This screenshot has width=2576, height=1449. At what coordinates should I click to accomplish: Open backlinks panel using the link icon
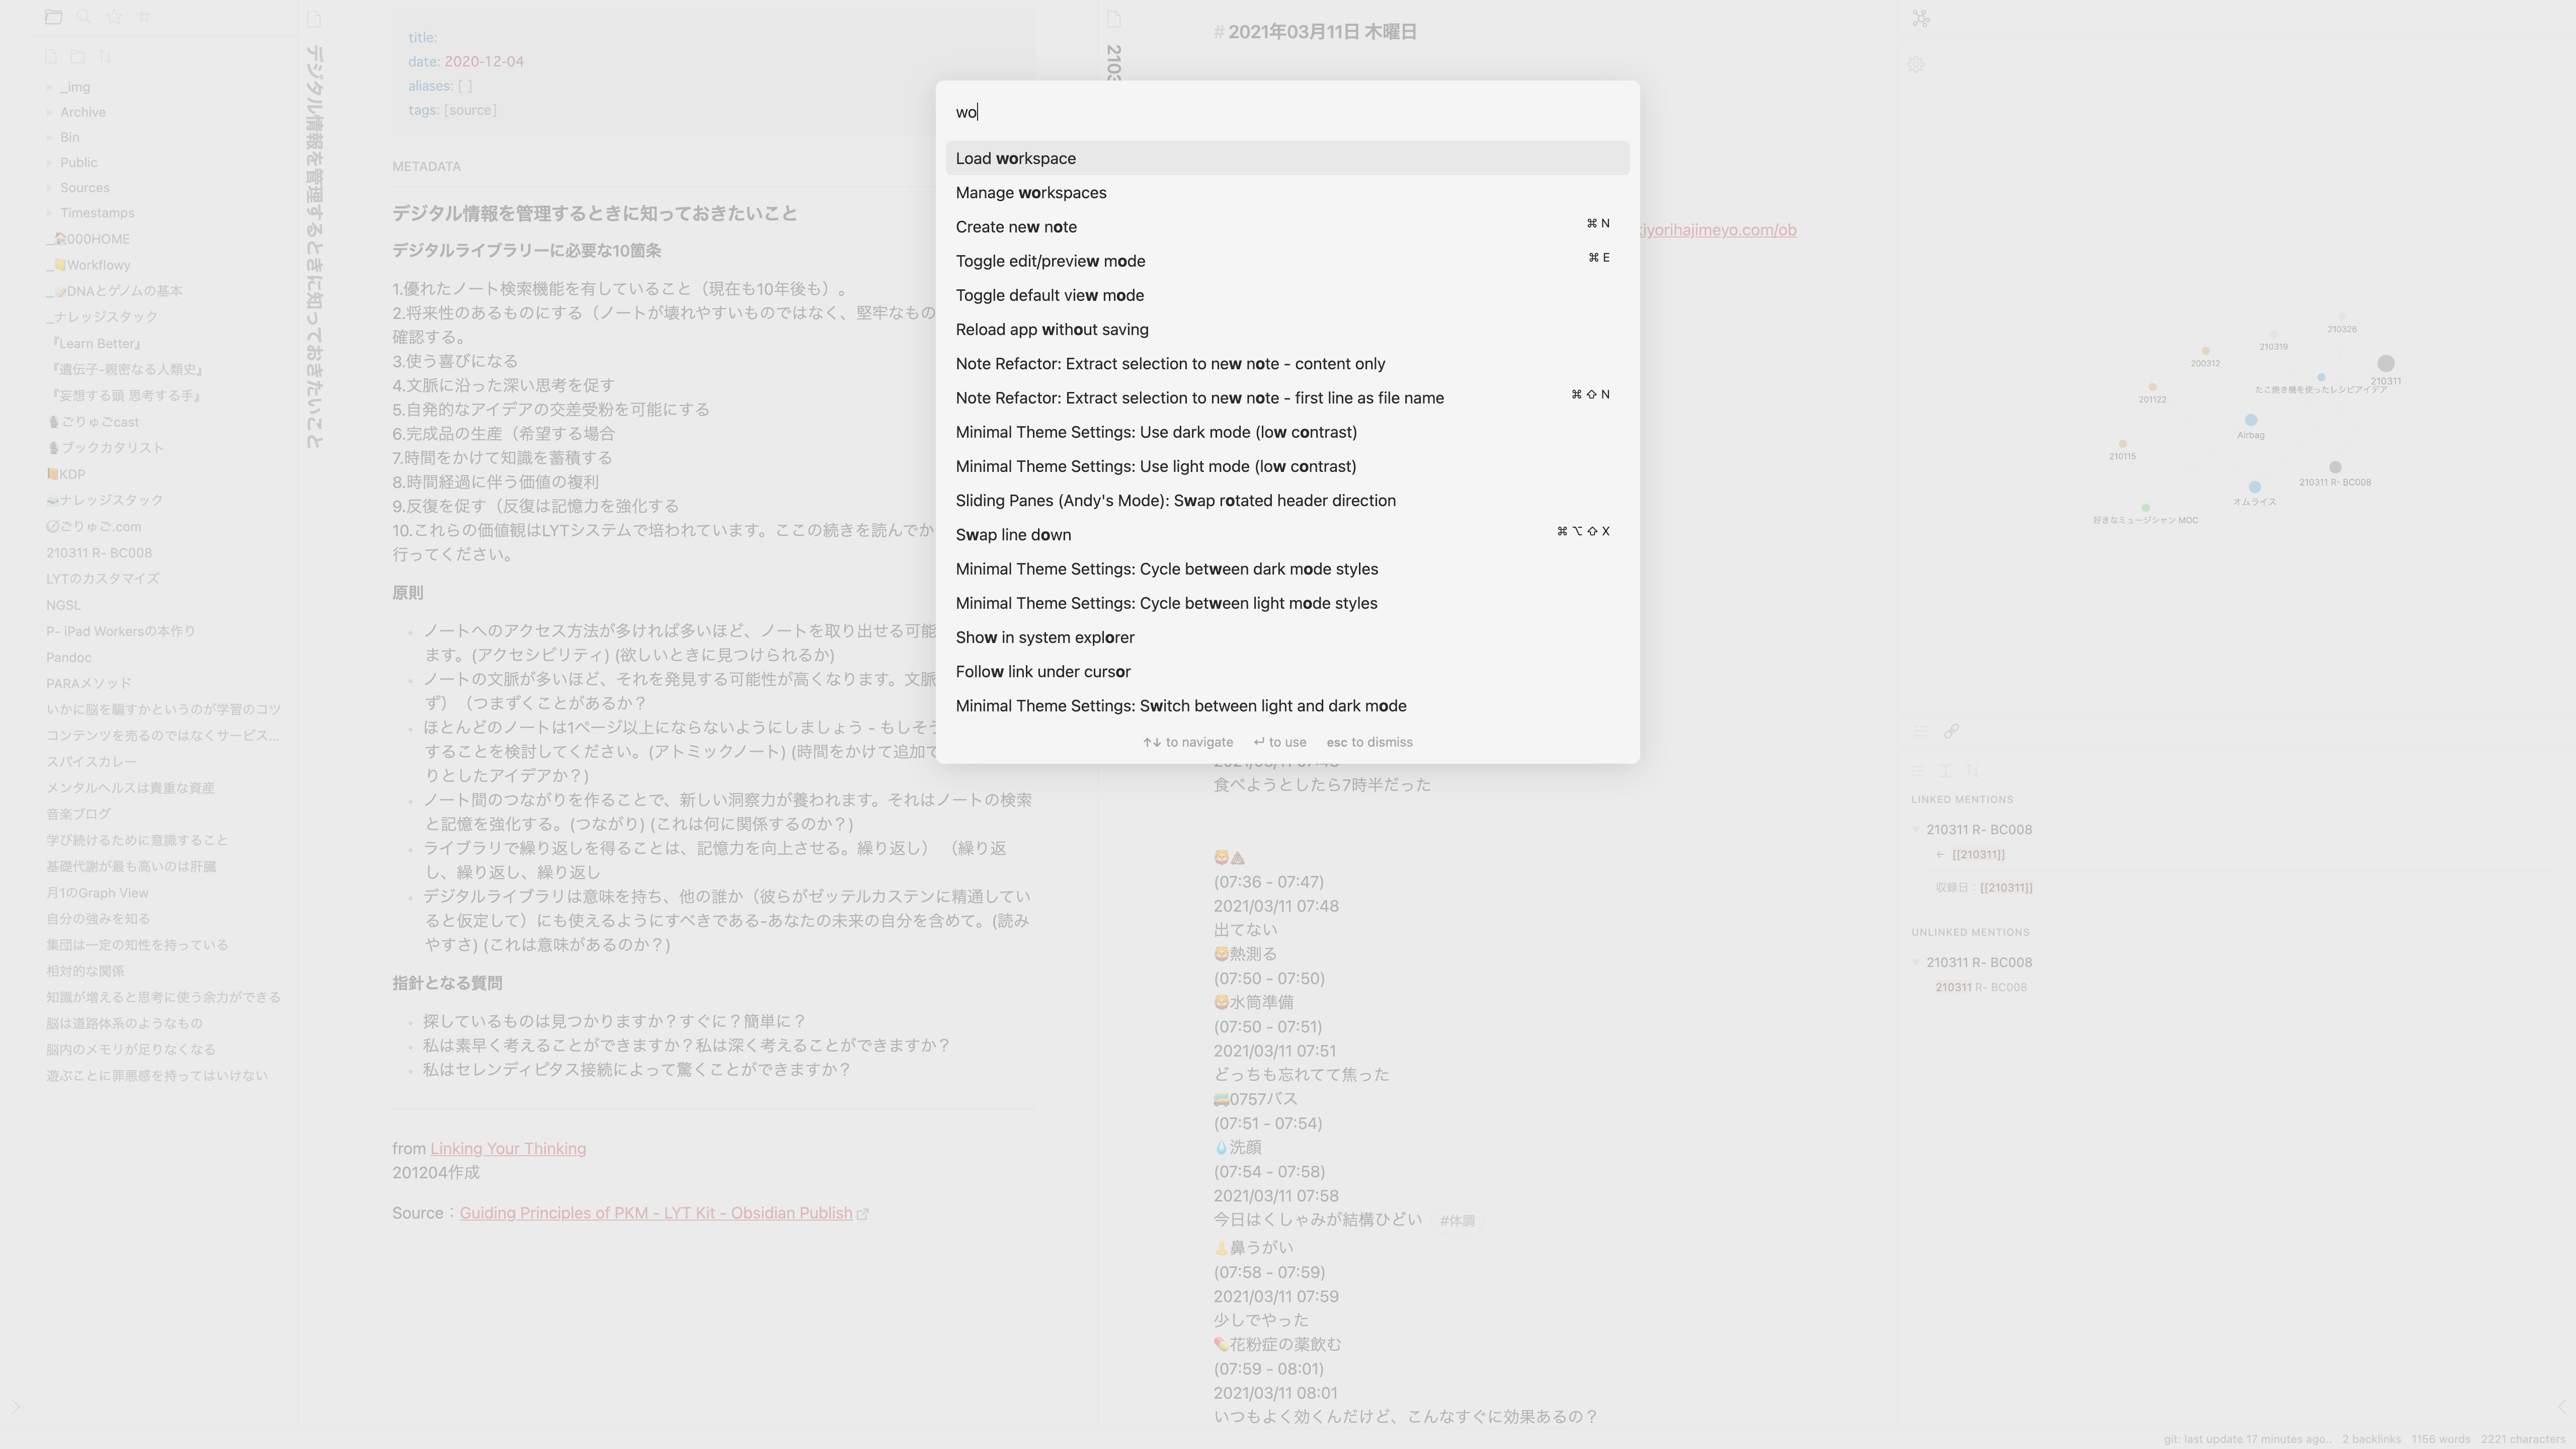click(x=1953, y=731)
